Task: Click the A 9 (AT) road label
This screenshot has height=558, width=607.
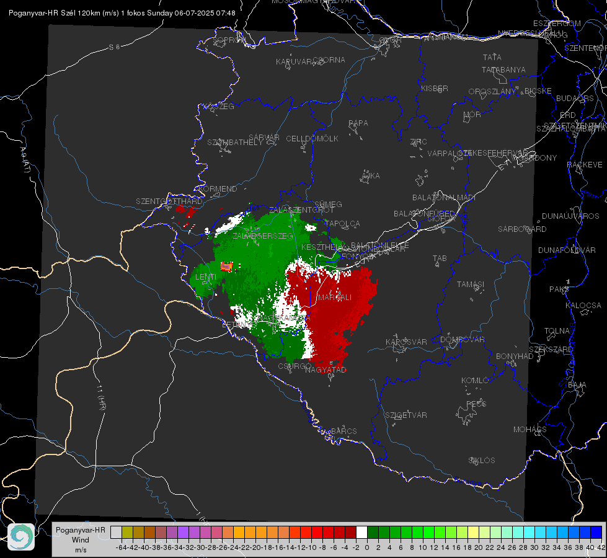Action: click(x=24, y=160)
